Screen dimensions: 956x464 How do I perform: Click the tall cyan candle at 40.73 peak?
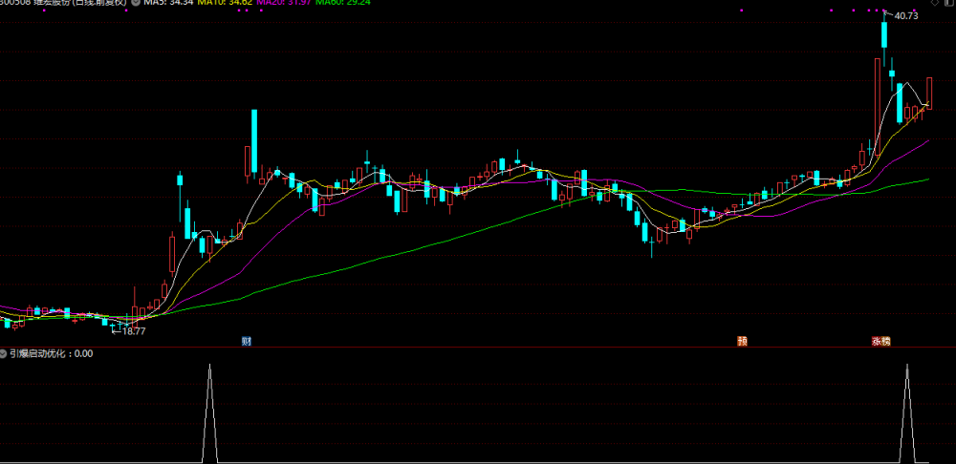point(883,34)
